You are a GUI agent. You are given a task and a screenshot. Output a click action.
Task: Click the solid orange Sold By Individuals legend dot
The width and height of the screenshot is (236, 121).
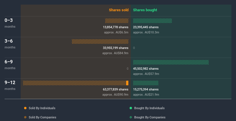click(25, 108)
